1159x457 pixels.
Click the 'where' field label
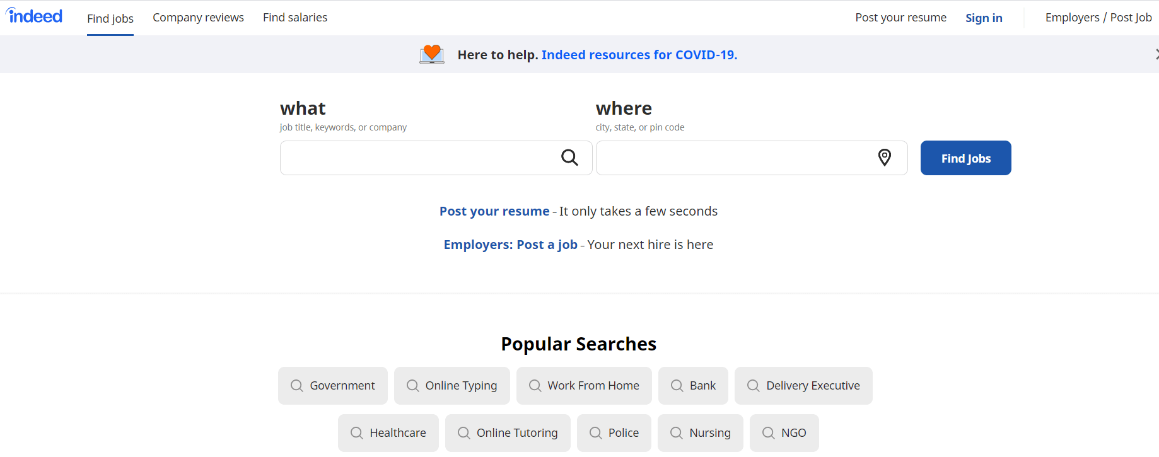coord(624,108)
